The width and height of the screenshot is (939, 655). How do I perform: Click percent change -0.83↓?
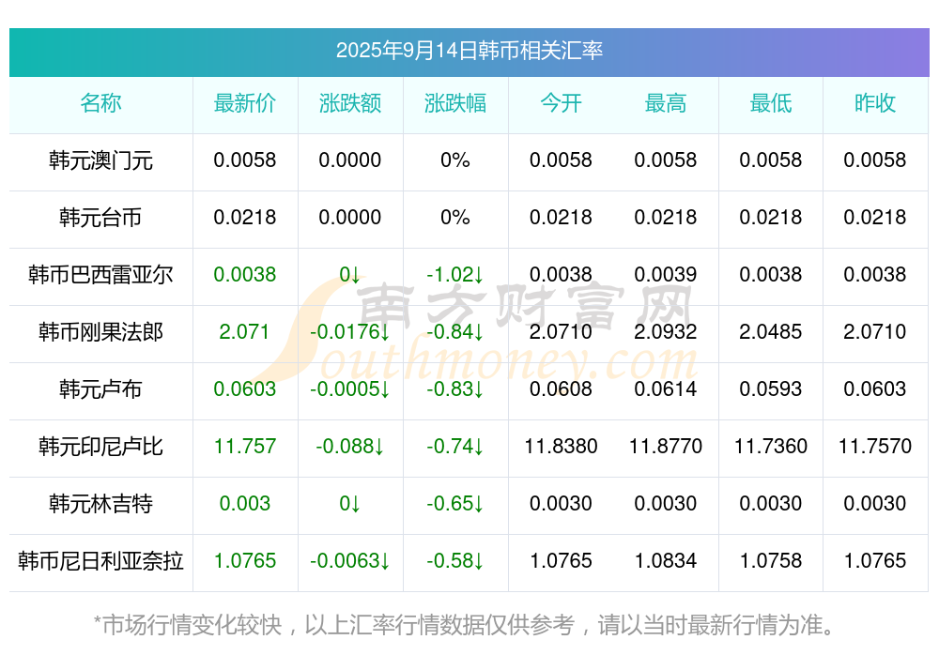coord(455,389)
